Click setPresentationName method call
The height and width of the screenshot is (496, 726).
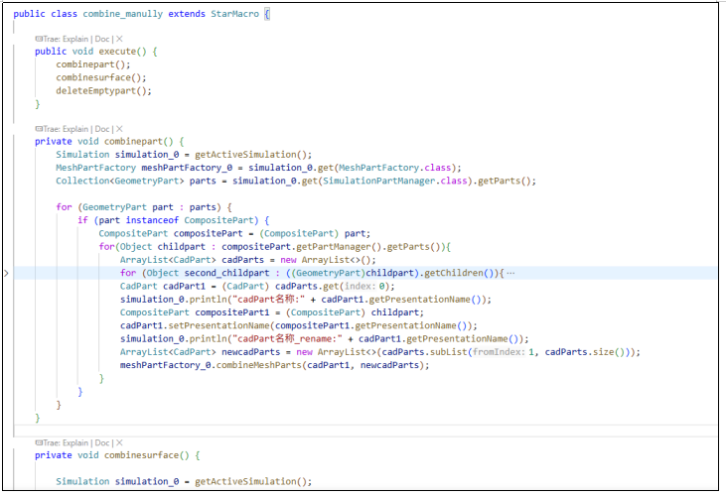(219, 326)
